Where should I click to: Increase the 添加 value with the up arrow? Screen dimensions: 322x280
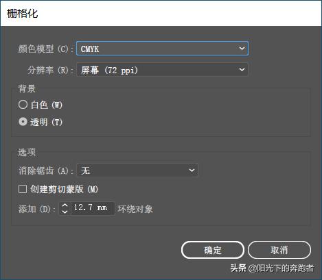[x=65, y=205]
